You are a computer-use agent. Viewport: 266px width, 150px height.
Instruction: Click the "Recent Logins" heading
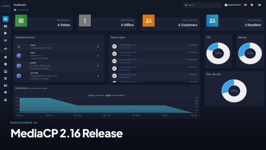point(118,37)
